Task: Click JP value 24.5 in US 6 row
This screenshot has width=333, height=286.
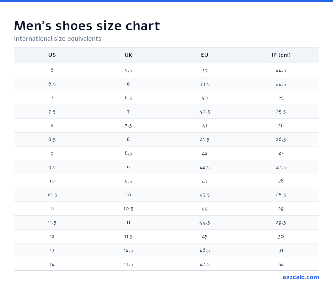Action: pos(281,70)
